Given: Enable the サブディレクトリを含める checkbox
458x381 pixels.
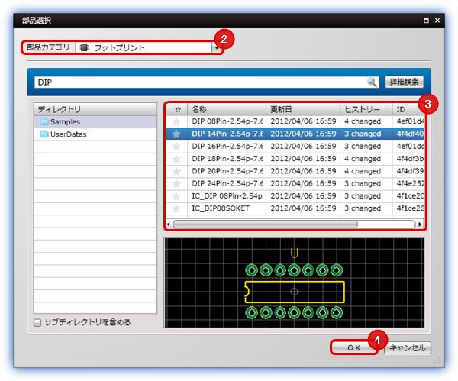Looking at the screenshot, I should click(37, 322).
